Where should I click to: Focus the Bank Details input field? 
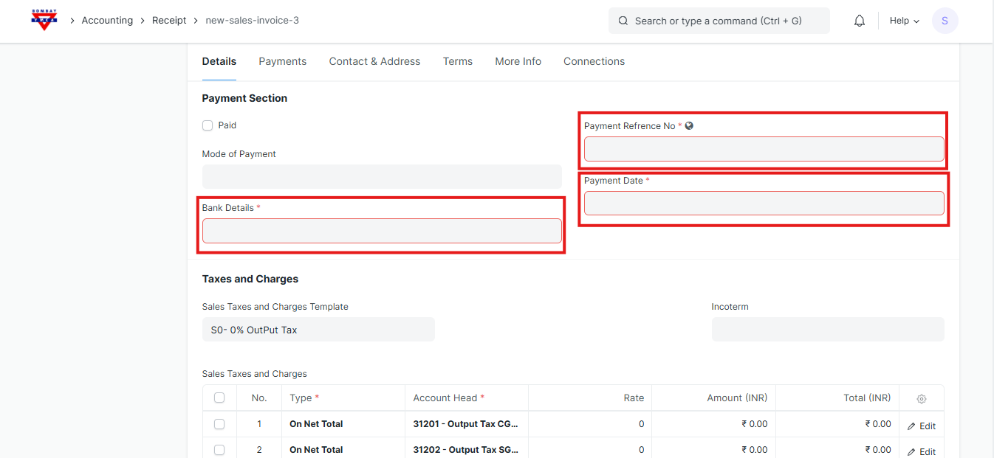(x=382, y=231)
